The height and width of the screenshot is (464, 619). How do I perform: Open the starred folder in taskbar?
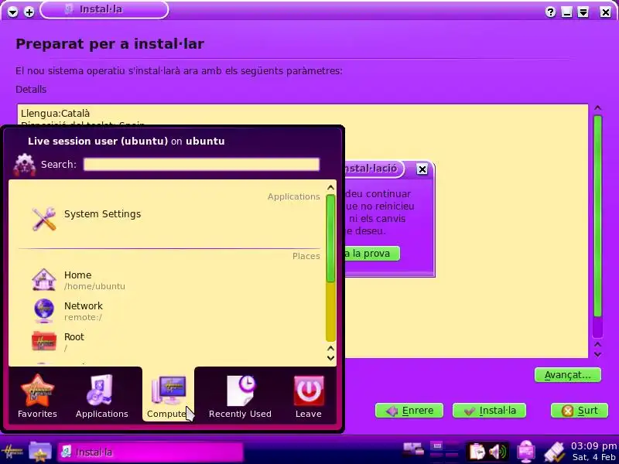pyautogui.click(x=40, y=452)
